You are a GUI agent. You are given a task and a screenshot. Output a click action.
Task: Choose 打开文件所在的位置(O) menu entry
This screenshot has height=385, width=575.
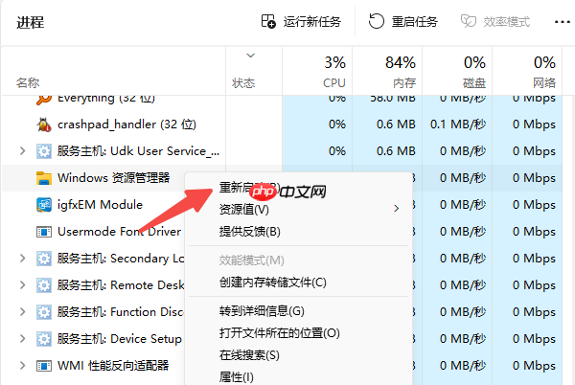point(279,332)
